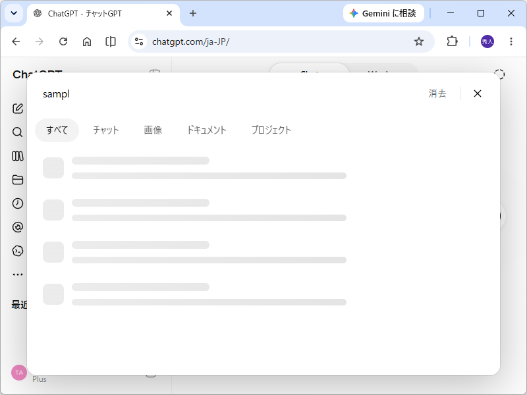Open the Codex terminal icon in sidebar
This screenshot has width=527, height=395.
pyautogui.click(x=18, y=251)
